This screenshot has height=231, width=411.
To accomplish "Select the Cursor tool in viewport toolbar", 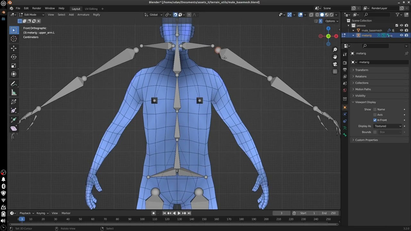I will (x=13, y=39).
